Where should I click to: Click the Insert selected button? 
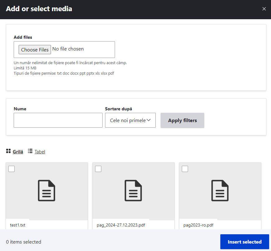point(245,242)
